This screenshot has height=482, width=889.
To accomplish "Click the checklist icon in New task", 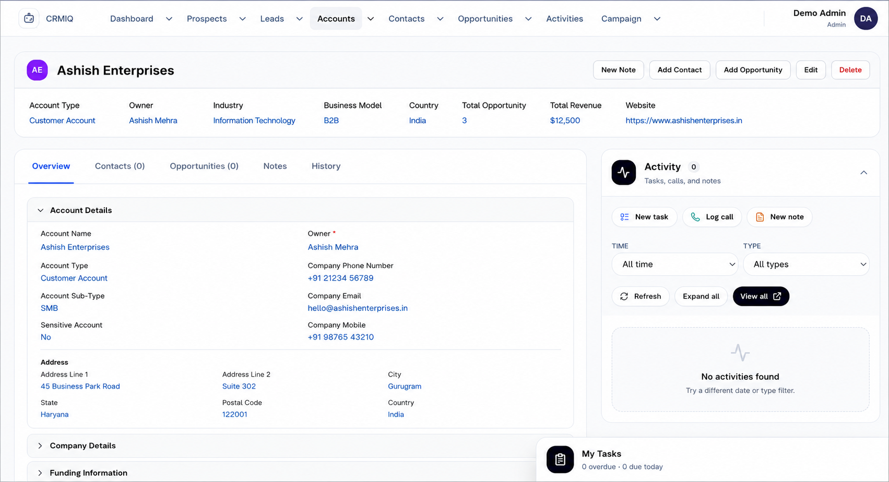I will (x=624, y=217).
